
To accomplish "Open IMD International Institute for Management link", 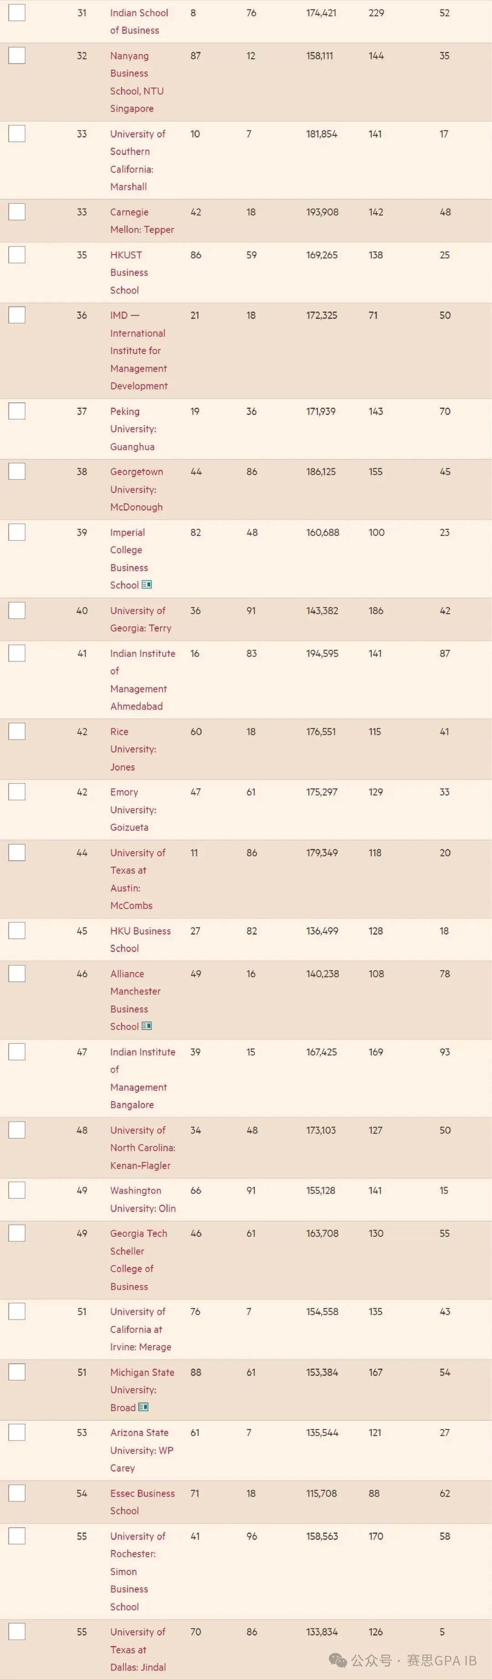I will pyautogui.click(x=139, y=350).
